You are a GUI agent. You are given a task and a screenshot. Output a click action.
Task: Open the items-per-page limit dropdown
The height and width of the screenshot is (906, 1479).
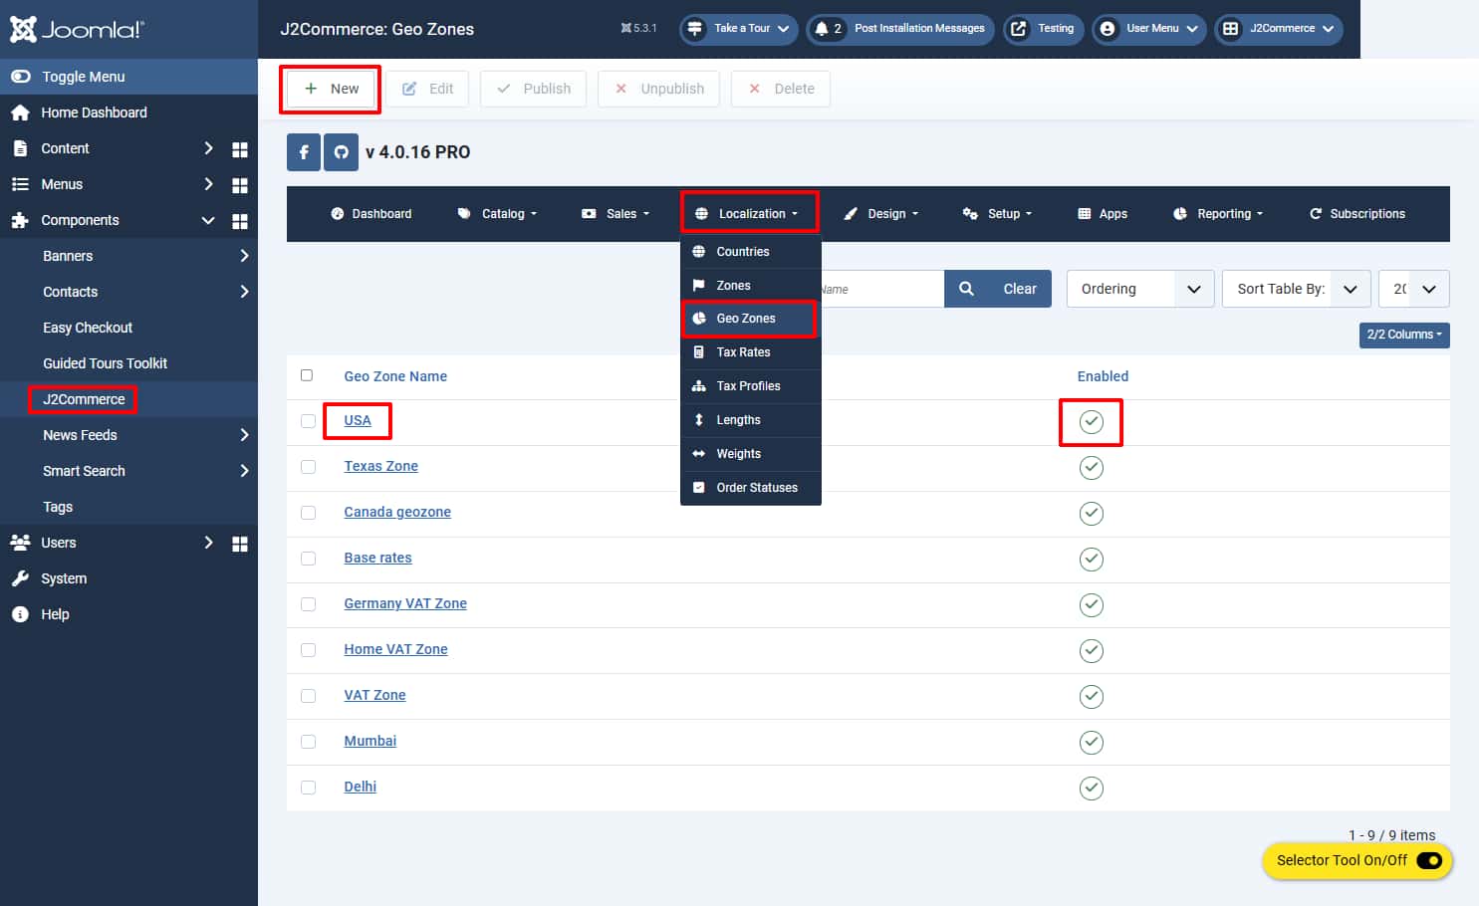tap(1414, 289)
